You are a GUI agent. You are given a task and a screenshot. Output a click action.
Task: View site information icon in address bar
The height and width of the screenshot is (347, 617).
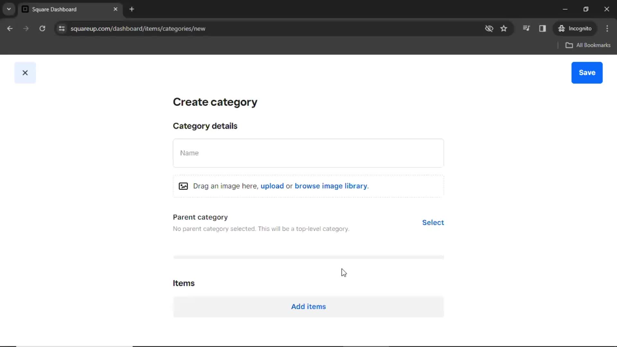click(62, 29)
